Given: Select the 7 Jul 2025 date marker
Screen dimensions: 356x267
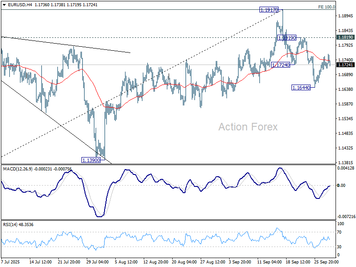Looking at the screenshot, I should tap(11, 263).
